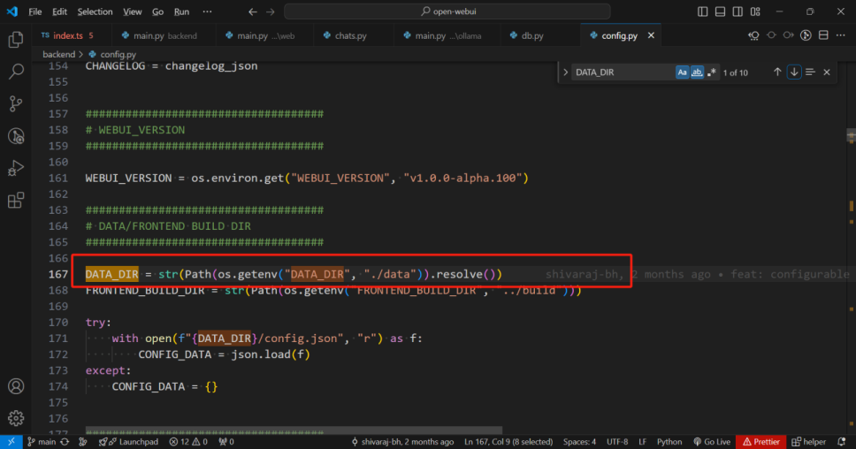Click the open-webui command center search box

coord(447,11)
